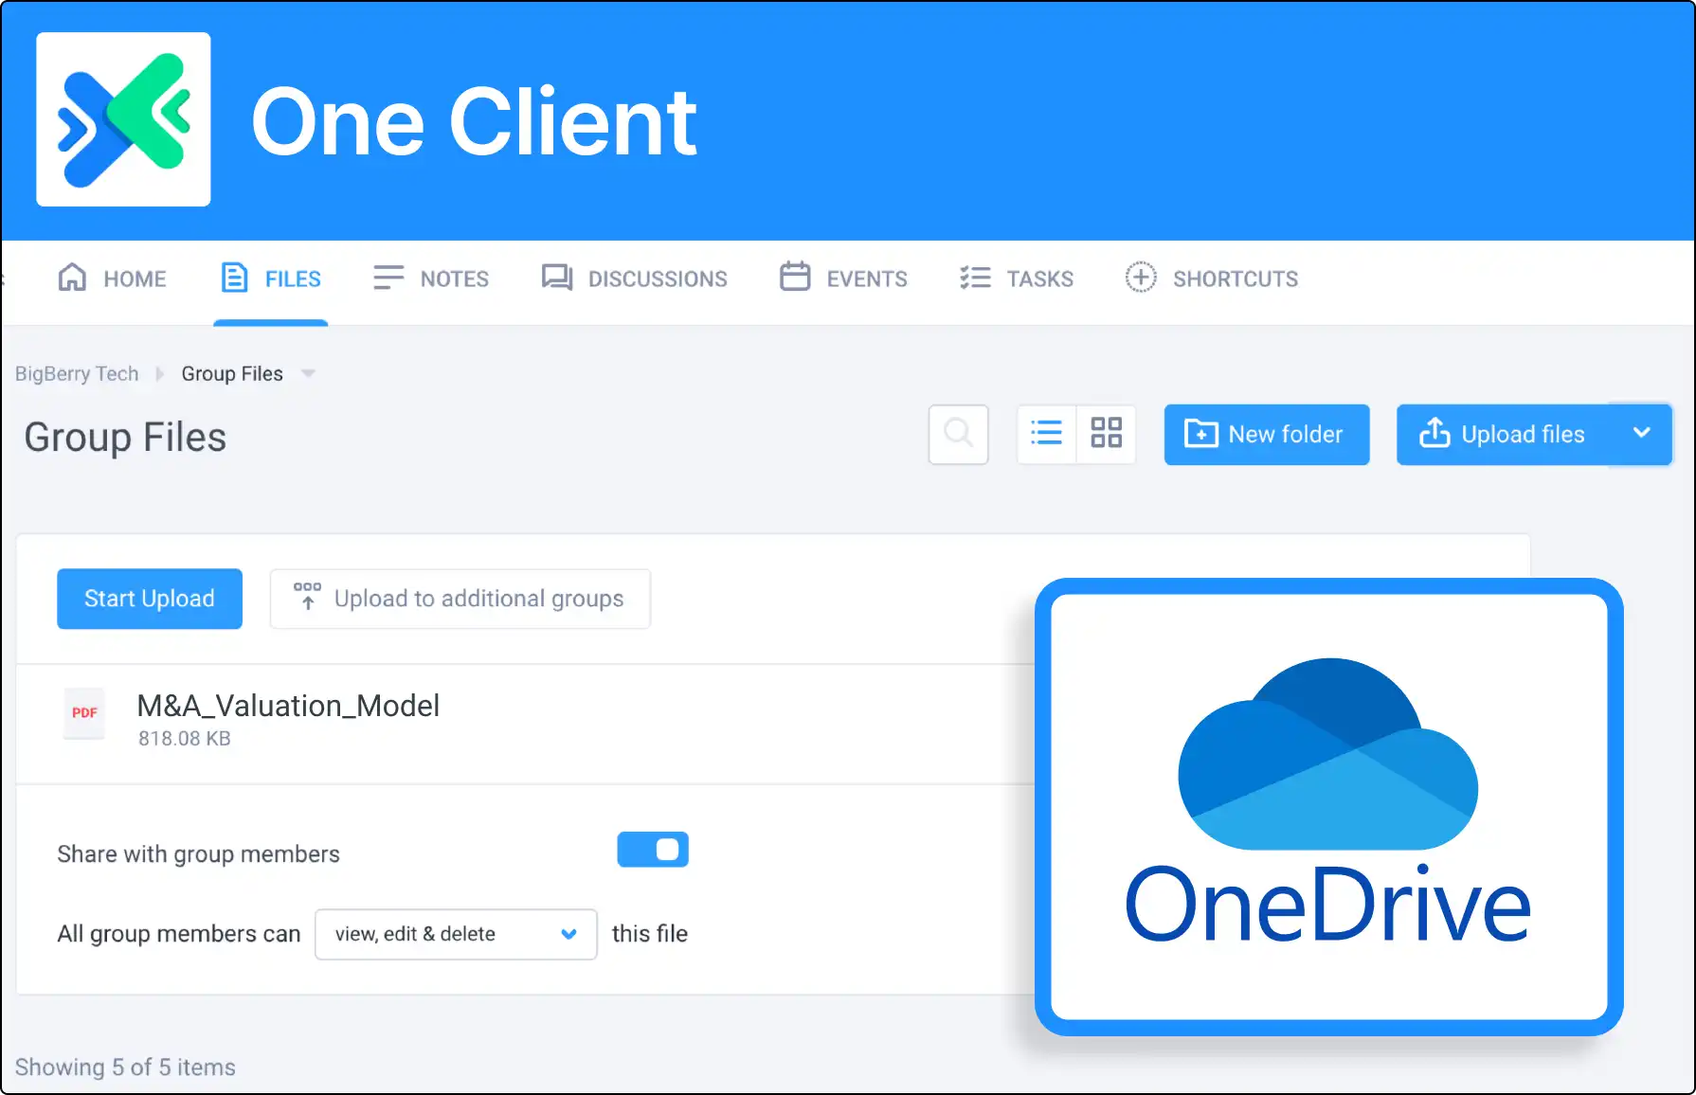Viewport: 1696px width, 1095px height.
Task: Click the One Client logo icon
Action: [123, 119]
